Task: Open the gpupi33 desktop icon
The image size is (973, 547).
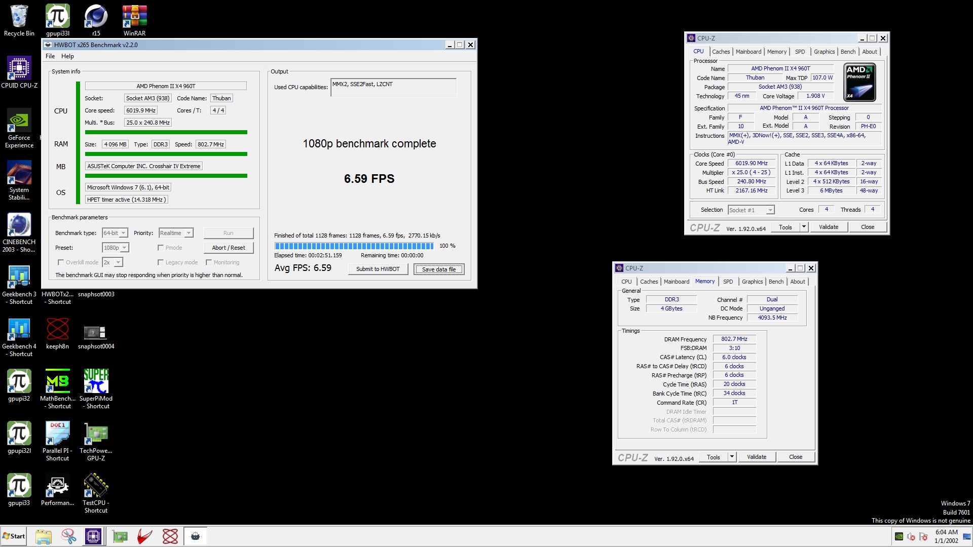Action: (x=19, y=490)
